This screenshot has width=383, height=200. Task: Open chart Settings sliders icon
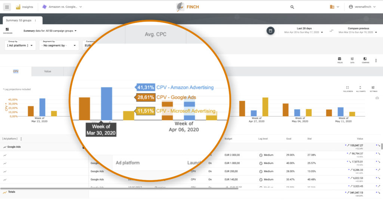click(x=373, y=88)
